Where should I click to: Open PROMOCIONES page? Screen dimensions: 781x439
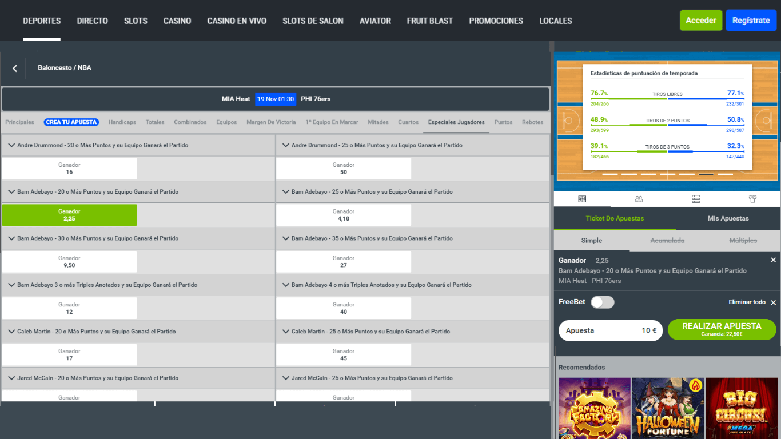pyautogui.click(x=496, y=21)
